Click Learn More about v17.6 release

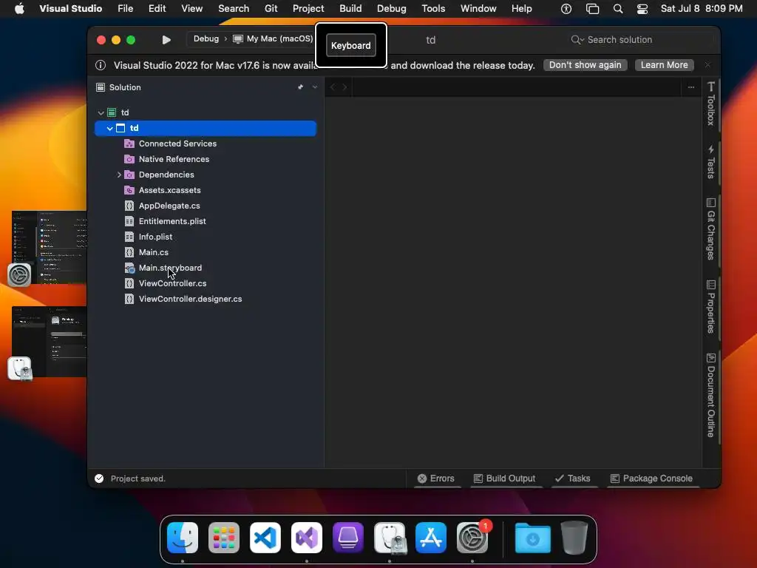665,65
